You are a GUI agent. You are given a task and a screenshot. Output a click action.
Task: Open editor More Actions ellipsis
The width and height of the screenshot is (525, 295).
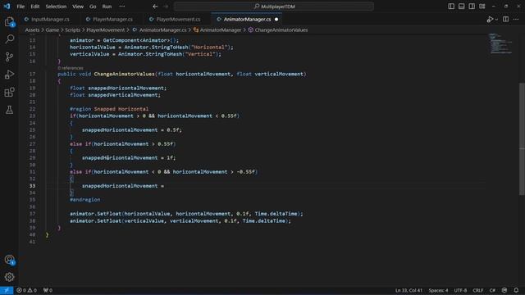point(516,20)
